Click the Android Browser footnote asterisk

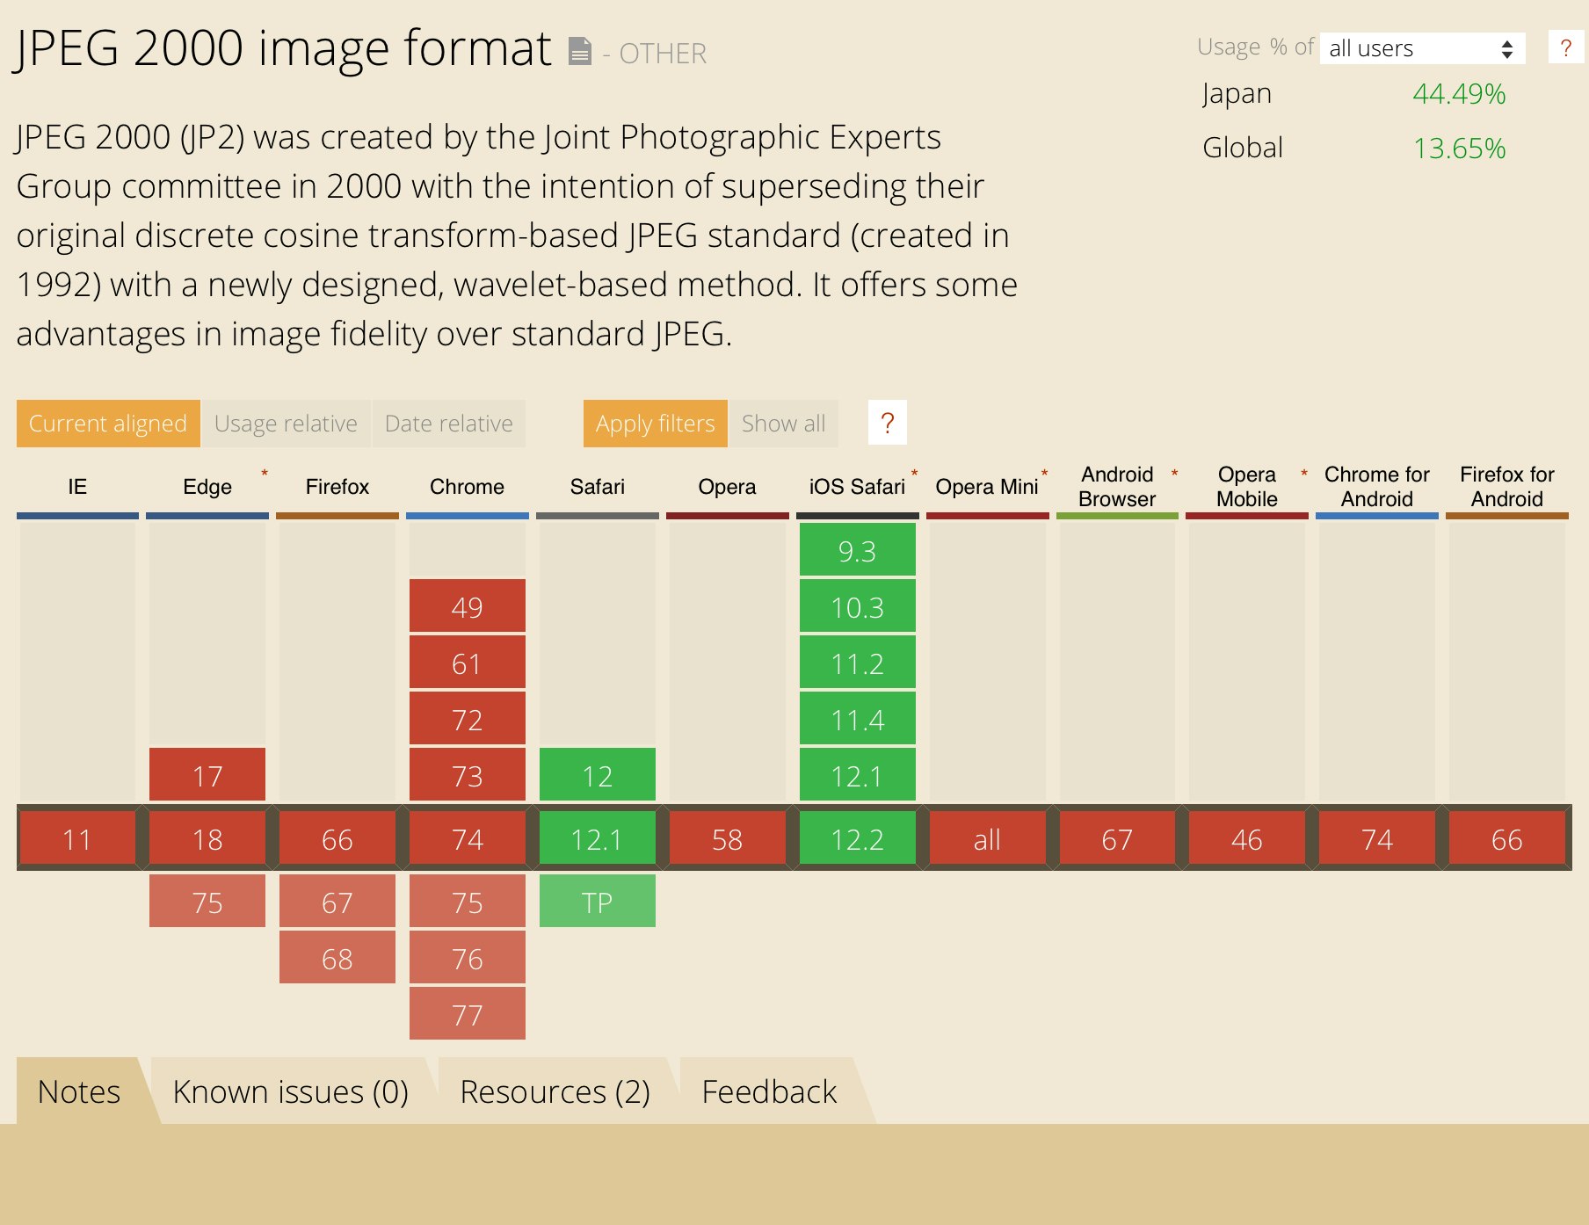1174,474
